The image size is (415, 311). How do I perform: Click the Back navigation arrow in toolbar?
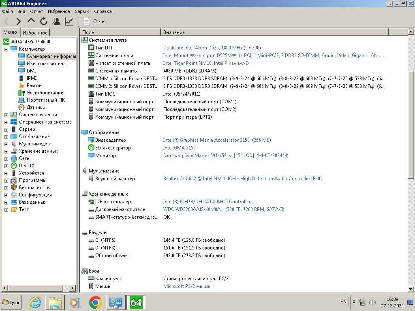tap(6, 21)
